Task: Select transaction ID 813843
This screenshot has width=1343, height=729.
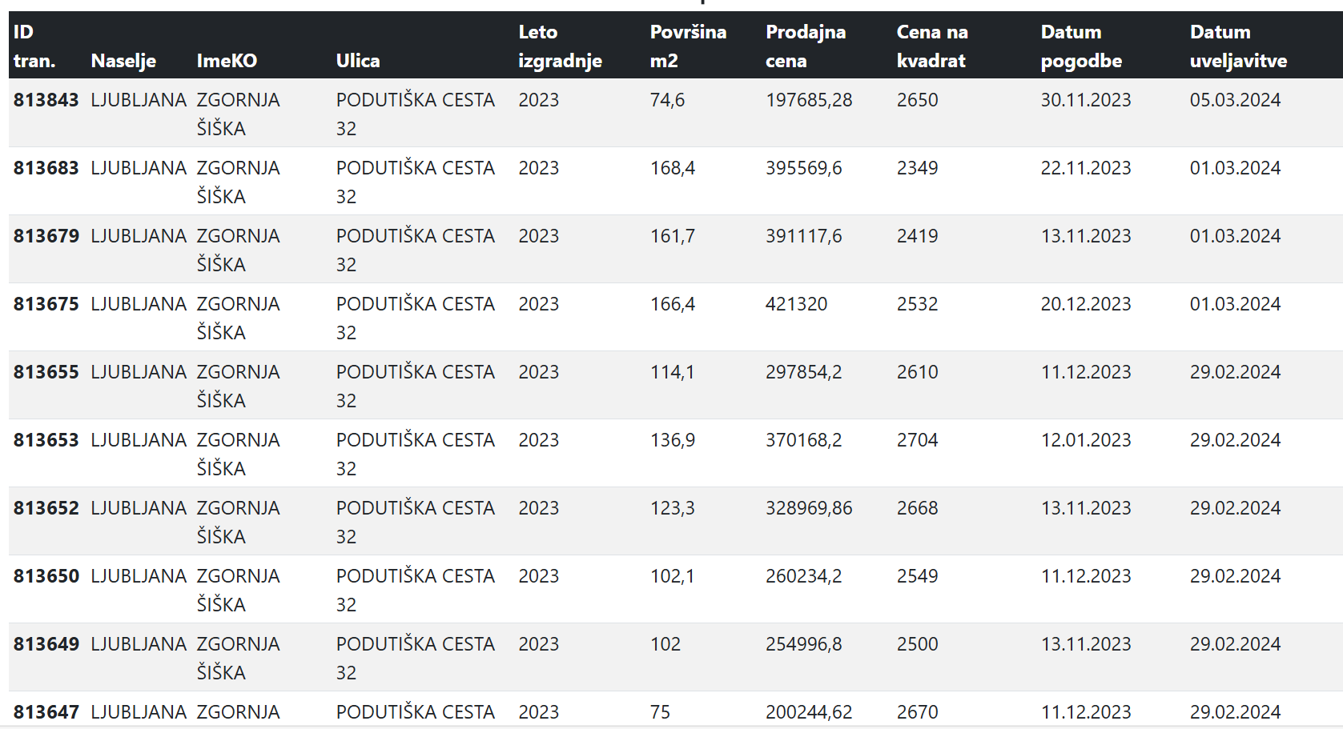Action: 46,100
